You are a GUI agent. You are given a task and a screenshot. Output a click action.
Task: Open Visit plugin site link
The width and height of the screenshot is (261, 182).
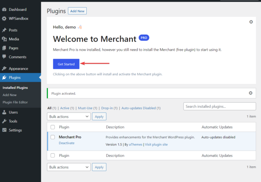tap(156, 144)
